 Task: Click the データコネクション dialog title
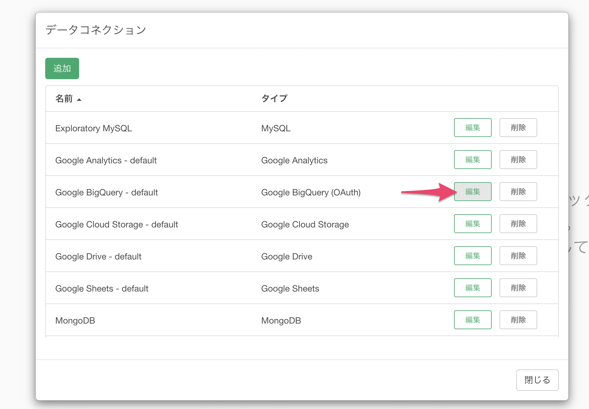point(96,30)
